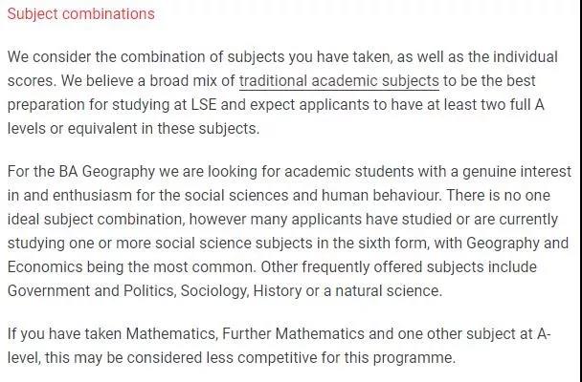The width and height of the screenshot is (582, 382).
Task: Open the "traditional academic subjects" link
Action: (339, 81)
